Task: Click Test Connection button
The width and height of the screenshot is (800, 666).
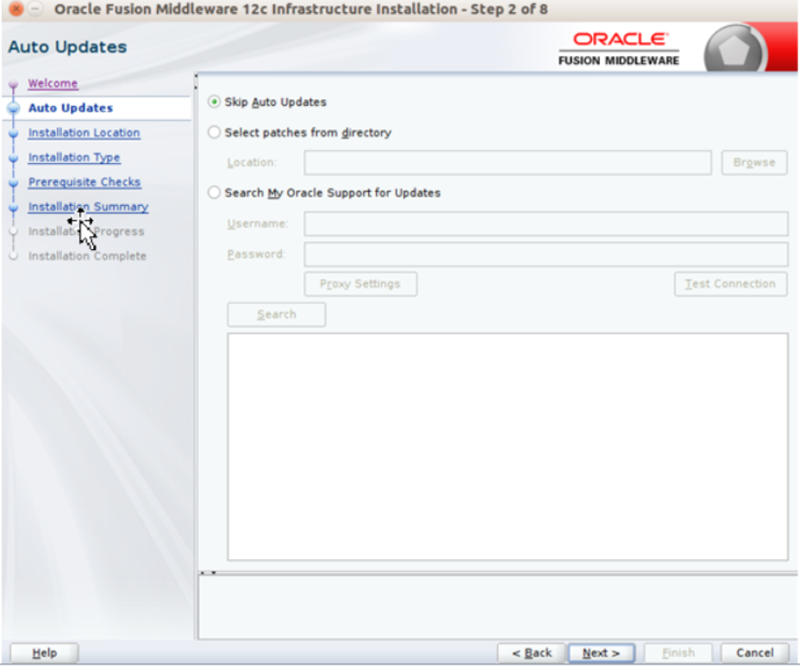Action: pos(731,284)
